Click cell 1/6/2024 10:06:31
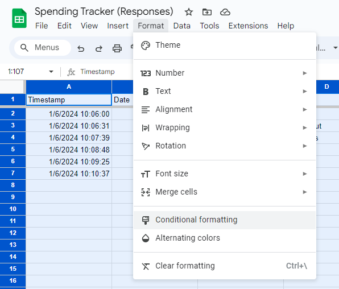This screenshot has width=339, height=289. pyautogui.click(x=69, y=126)
